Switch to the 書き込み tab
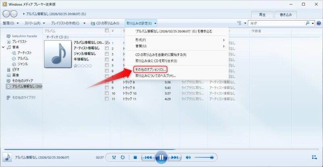Screen dimensions: 323x167 coord(287,15)
